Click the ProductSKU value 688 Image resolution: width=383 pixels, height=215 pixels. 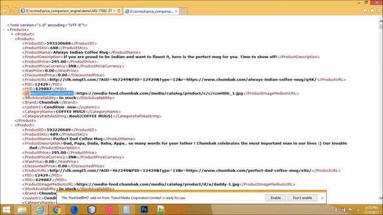tap(54, 48)
